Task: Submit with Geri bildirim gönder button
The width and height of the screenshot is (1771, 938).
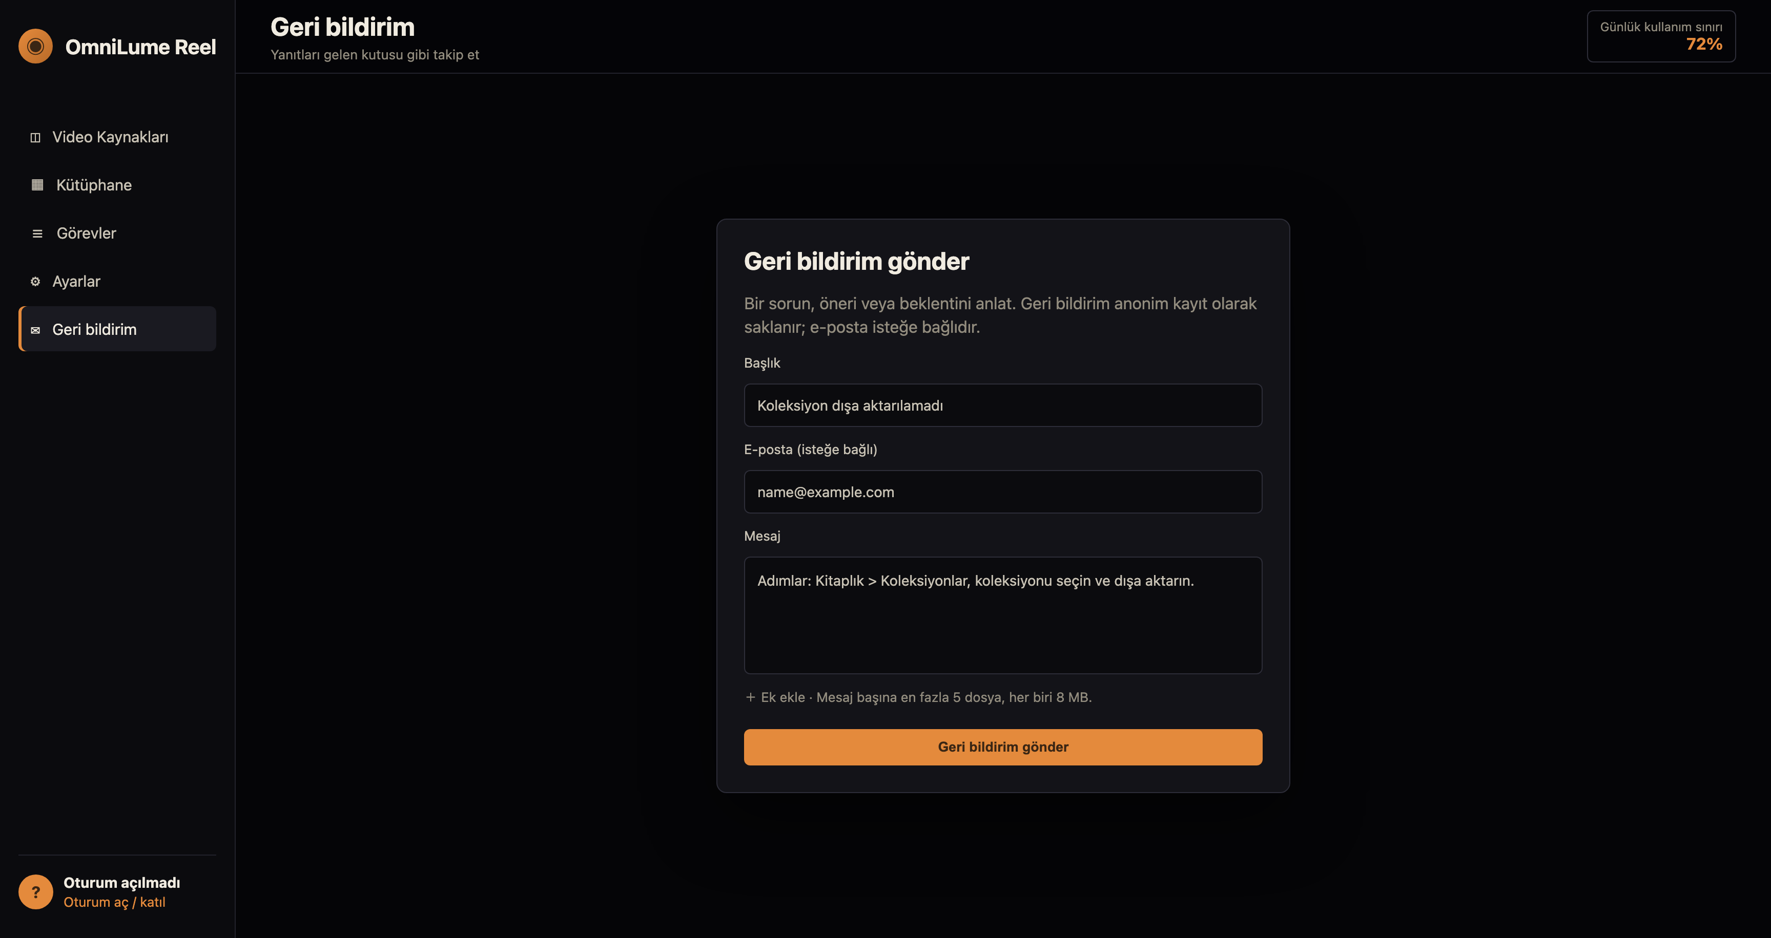Action: (1003, 747)
